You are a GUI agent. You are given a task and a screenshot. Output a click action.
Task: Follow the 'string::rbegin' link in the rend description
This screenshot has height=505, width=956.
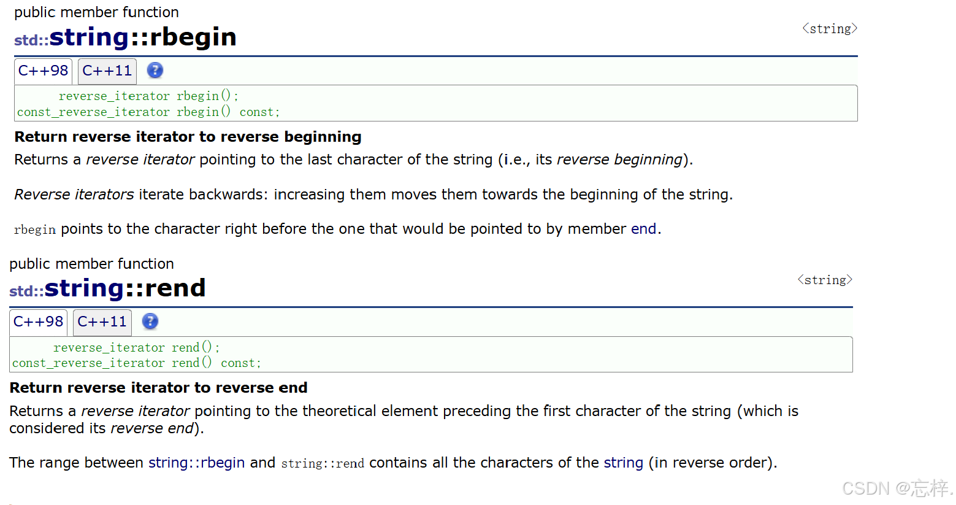196,463
